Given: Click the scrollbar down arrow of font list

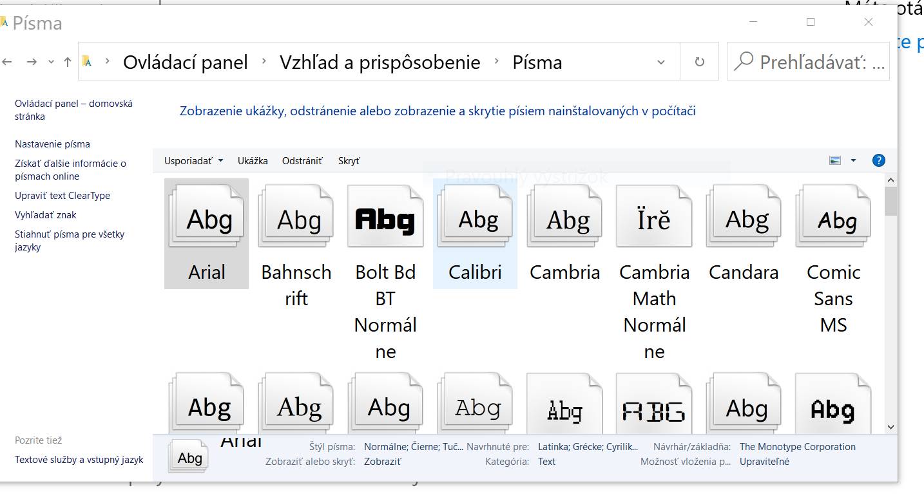Looking at the screenshot, I should click(x=891, y=426).
